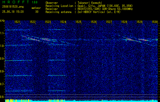Click the 1522 time axis marker
Viewport: 160px width, 102px height.
[33, 22]
